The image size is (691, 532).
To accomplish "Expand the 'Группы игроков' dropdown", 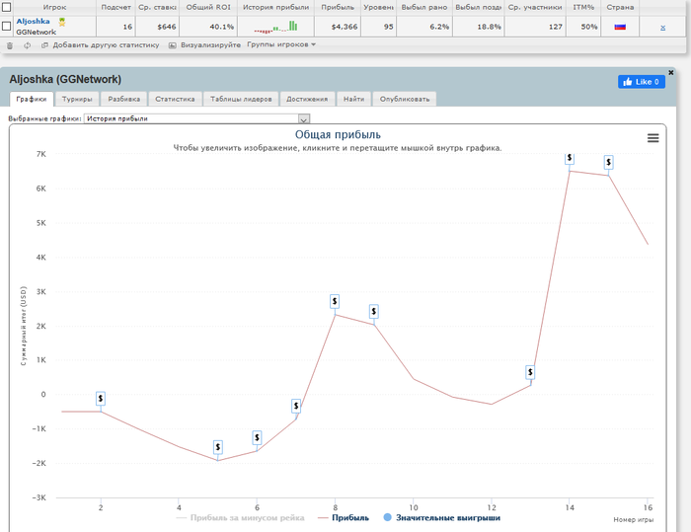I will (x=281, y=44).
